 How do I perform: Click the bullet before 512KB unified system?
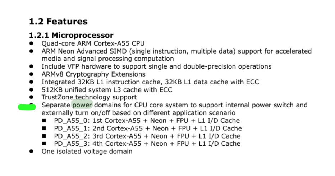click(31, 89)
